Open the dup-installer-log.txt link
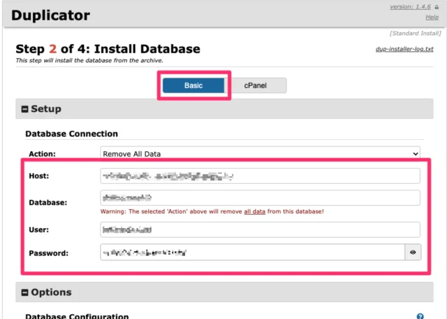This screenshot has width=447, height=319. (x=404, y=50)
